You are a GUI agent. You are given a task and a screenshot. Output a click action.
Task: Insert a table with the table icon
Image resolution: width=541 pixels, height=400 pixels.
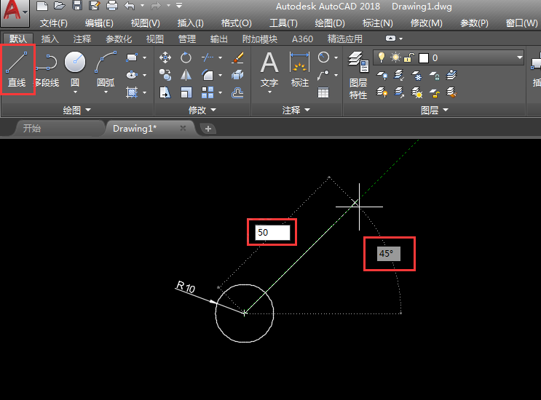[323, 92]
